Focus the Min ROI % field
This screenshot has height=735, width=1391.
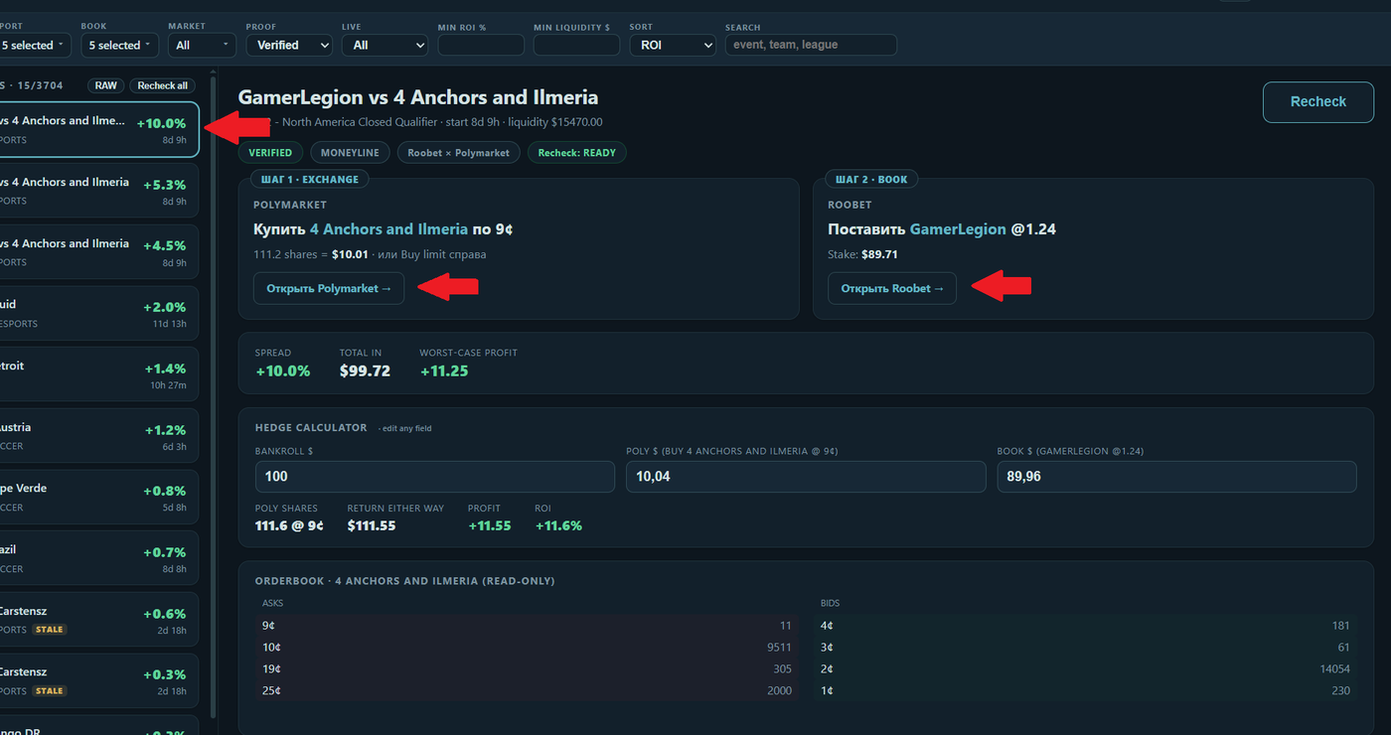click(x=481, y=45)
